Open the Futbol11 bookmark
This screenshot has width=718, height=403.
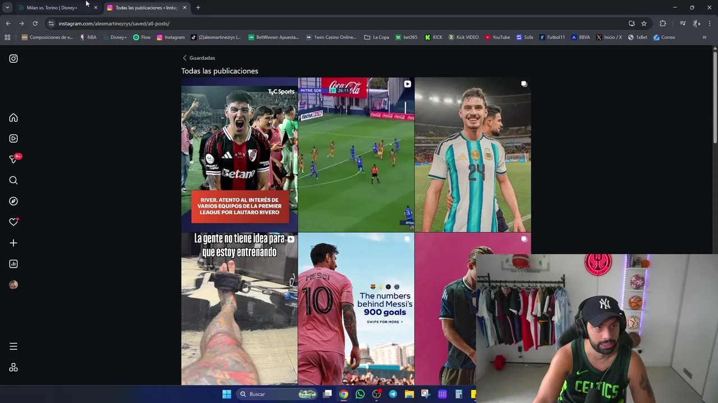pos(552,38)
